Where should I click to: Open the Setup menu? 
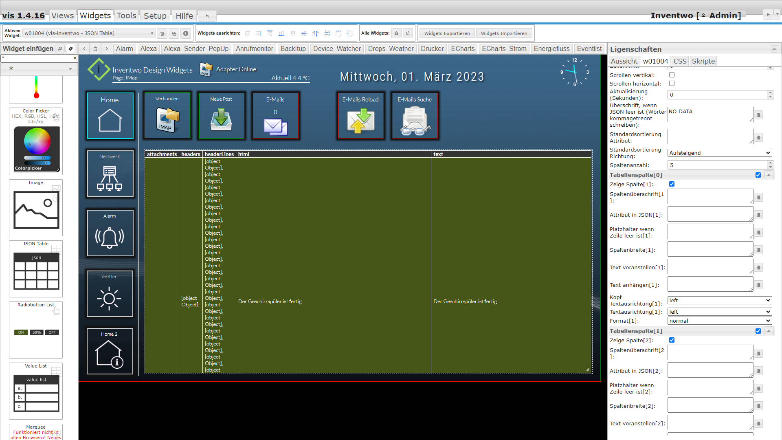[155, 16]
